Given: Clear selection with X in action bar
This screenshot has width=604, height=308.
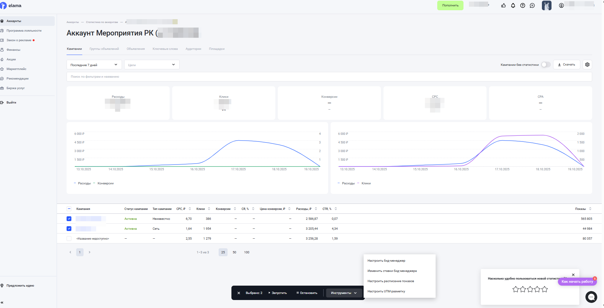Looking at the screenshot, I should (x=239, y=293).
